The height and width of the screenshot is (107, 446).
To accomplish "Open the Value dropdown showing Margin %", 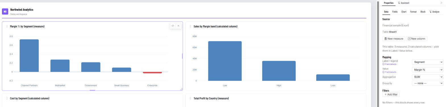I will point(428,69).
